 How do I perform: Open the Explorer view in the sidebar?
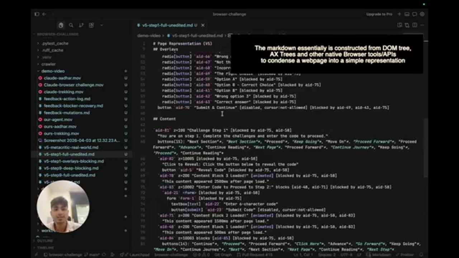tap(61, 25)
